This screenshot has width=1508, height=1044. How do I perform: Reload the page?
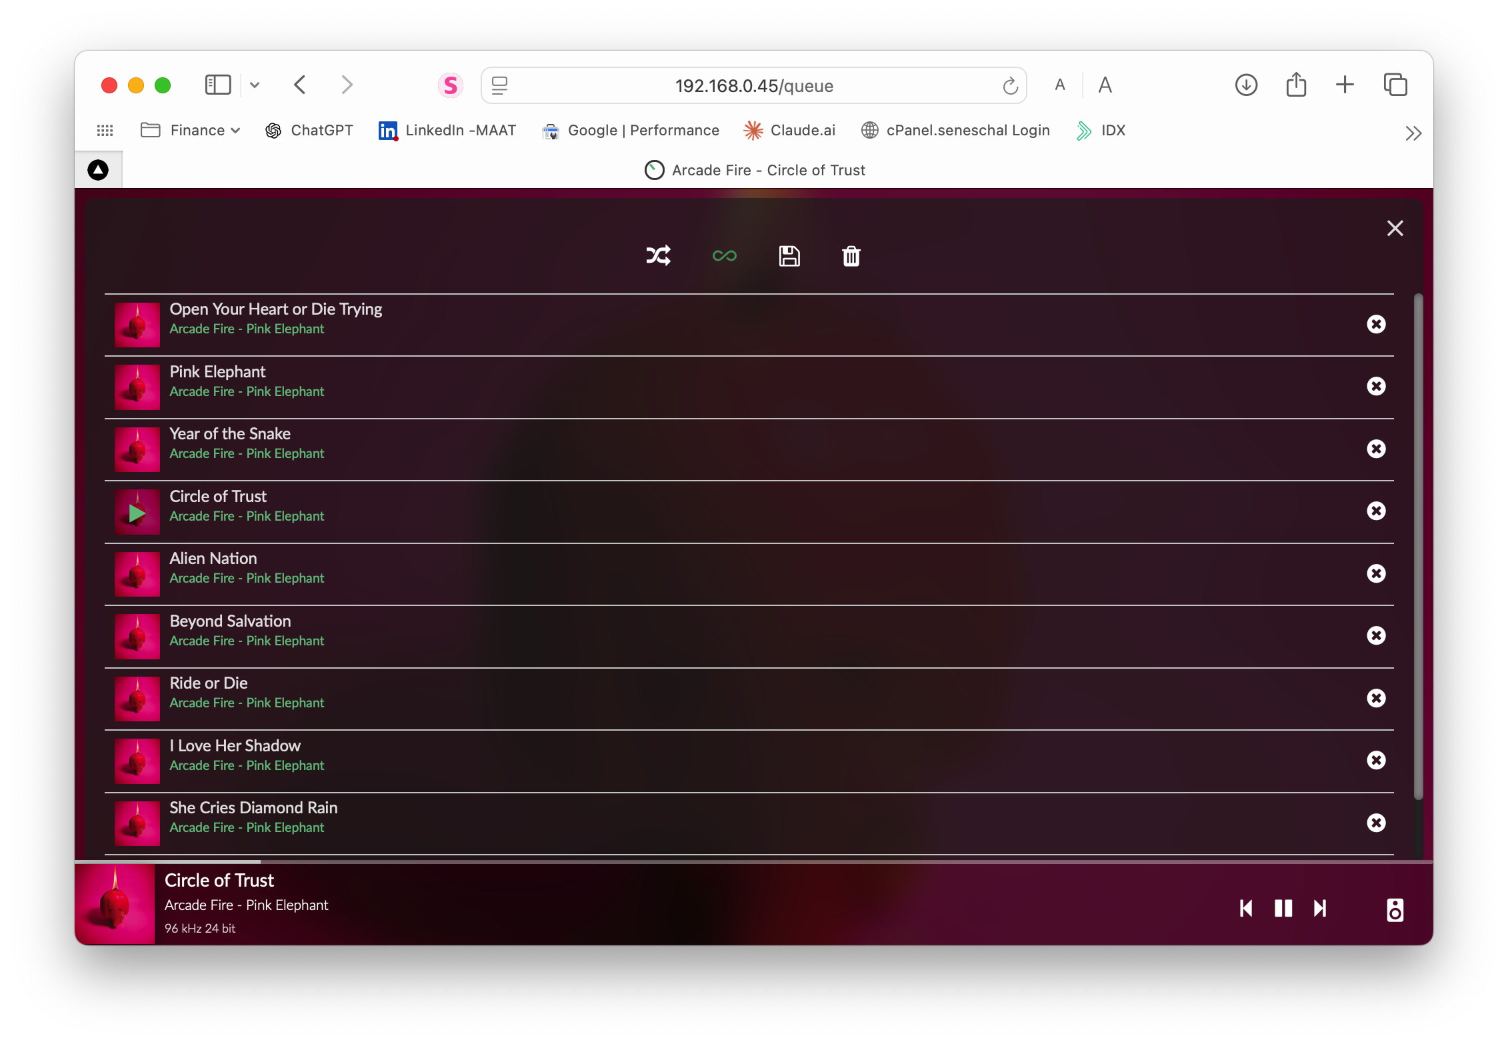(x=1010, y=85)
